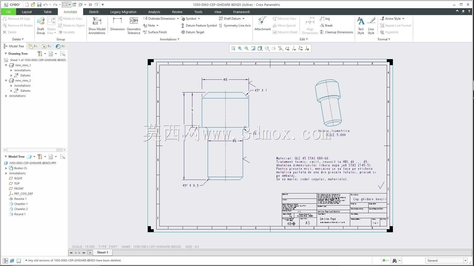The height and width of the screenshot is (266, 474).
Task: Click the Redo arrow icon
Action: [55, 5]
